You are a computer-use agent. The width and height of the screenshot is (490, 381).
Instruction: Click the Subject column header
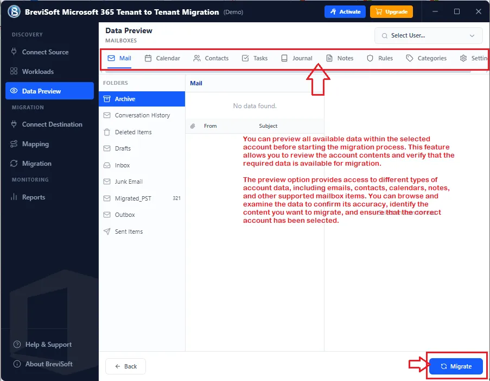tap(268, 126)
